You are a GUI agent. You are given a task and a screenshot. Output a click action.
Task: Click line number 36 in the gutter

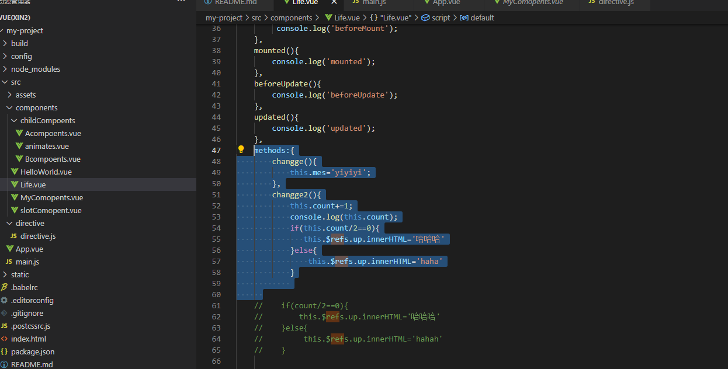(216, 29)
